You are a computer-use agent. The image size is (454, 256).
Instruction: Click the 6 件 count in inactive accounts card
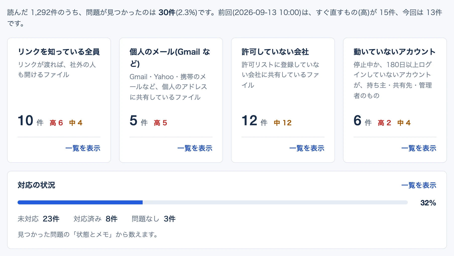click(362, 121)
